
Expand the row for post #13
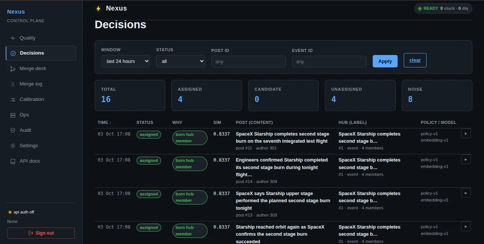point(466,193)
